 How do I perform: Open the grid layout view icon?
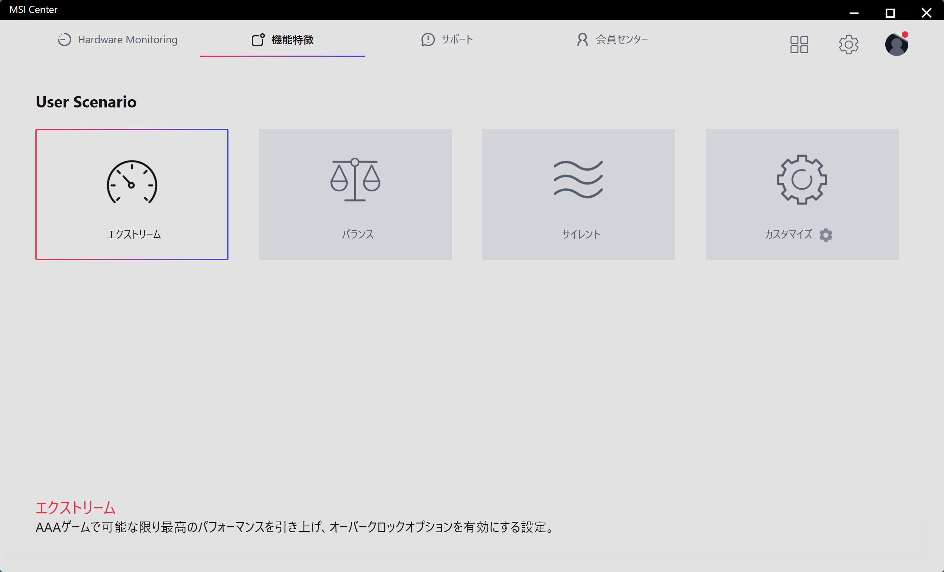coord(800,44)
